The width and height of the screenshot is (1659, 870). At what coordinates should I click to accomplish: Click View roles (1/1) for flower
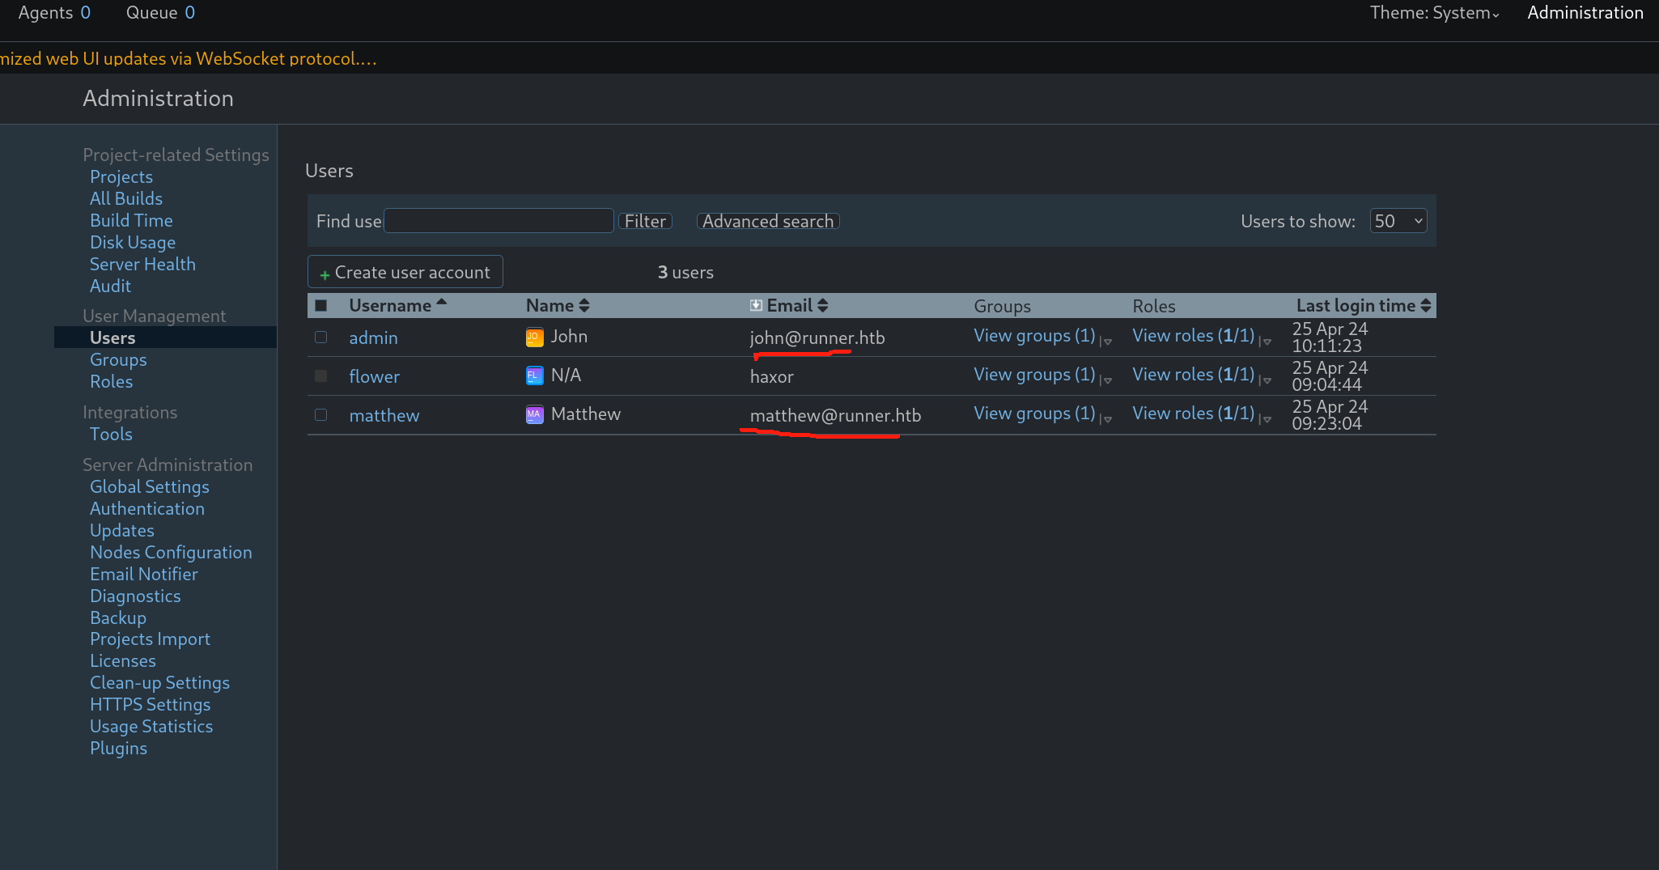[x=1193, y=374]
